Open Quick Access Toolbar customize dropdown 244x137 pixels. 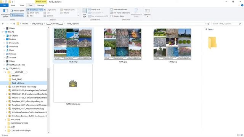[x=12, y=2]
